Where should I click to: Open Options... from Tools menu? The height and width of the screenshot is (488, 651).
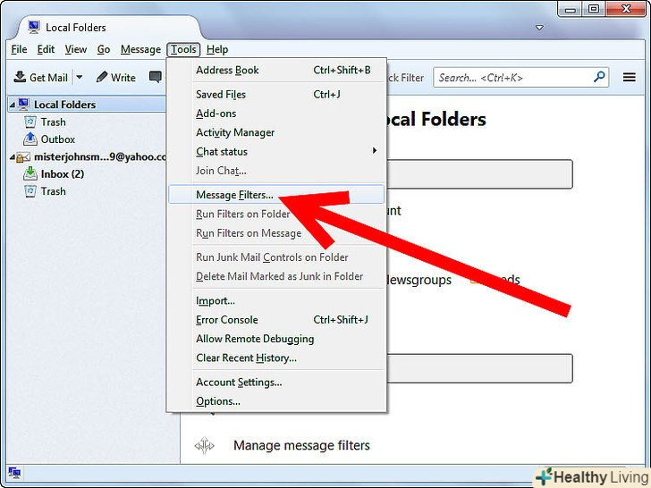(x=276, y=400)
